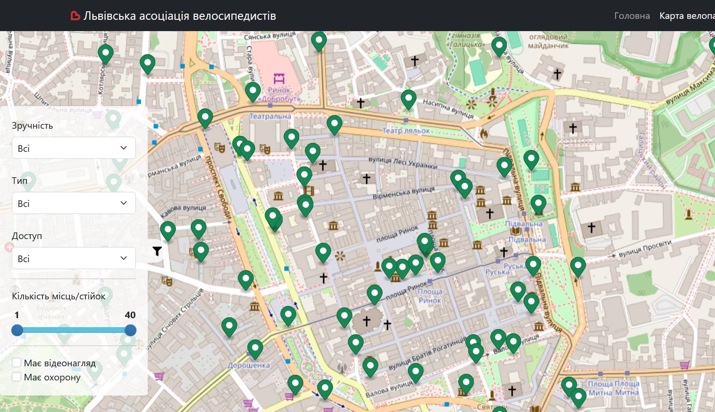Click the marker left of вулиця Просвіти
The image size is (715, 412).
(578, 265)
